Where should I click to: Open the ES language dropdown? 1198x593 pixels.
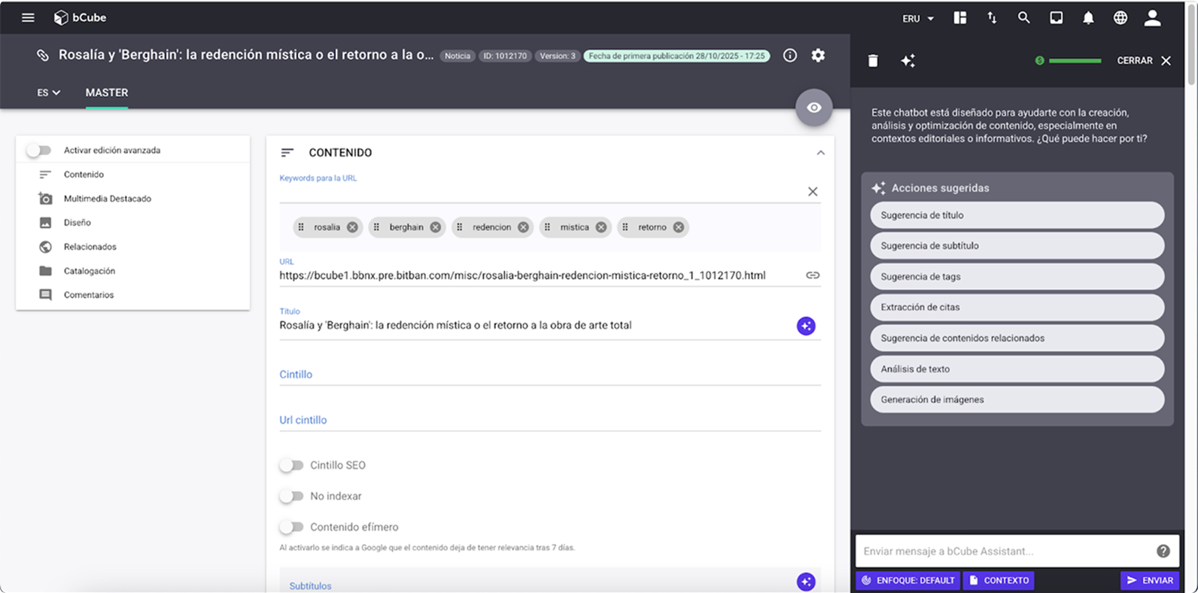coord(49,93)
